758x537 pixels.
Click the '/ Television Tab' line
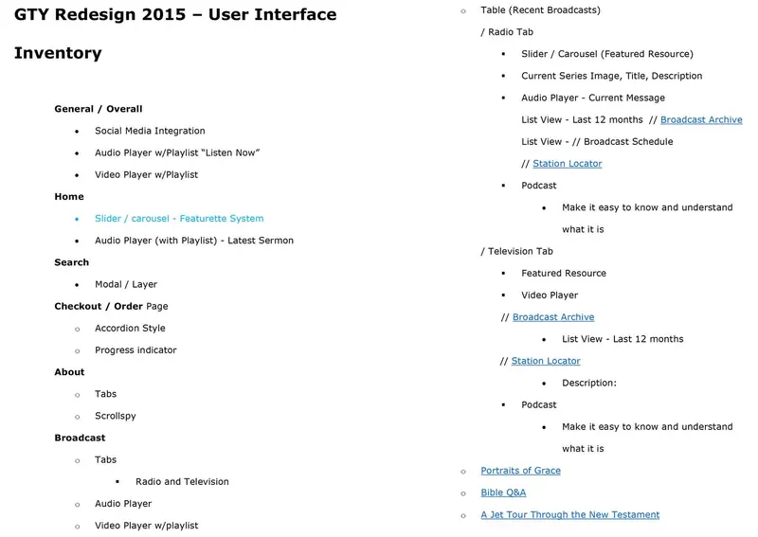coord(516,251)
